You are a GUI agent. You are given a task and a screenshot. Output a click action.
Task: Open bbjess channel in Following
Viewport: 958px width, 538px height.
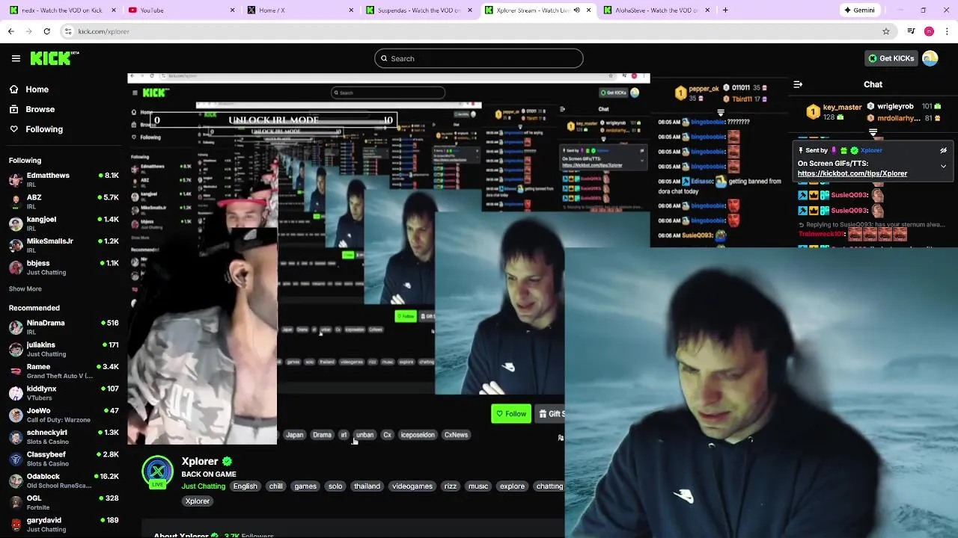tap(64, 268)
